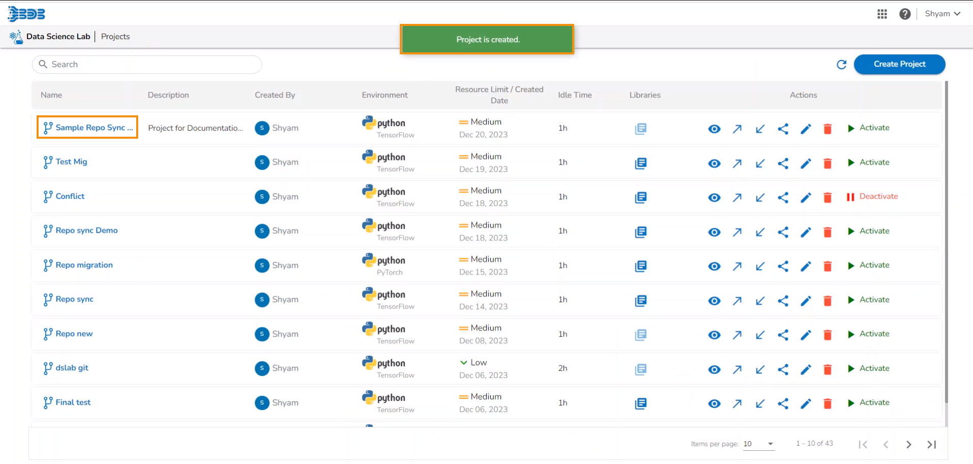The height and width of the screenshot is (464, 973).
Task: Open the apps grid menu icon
Action: click(882, 14)
